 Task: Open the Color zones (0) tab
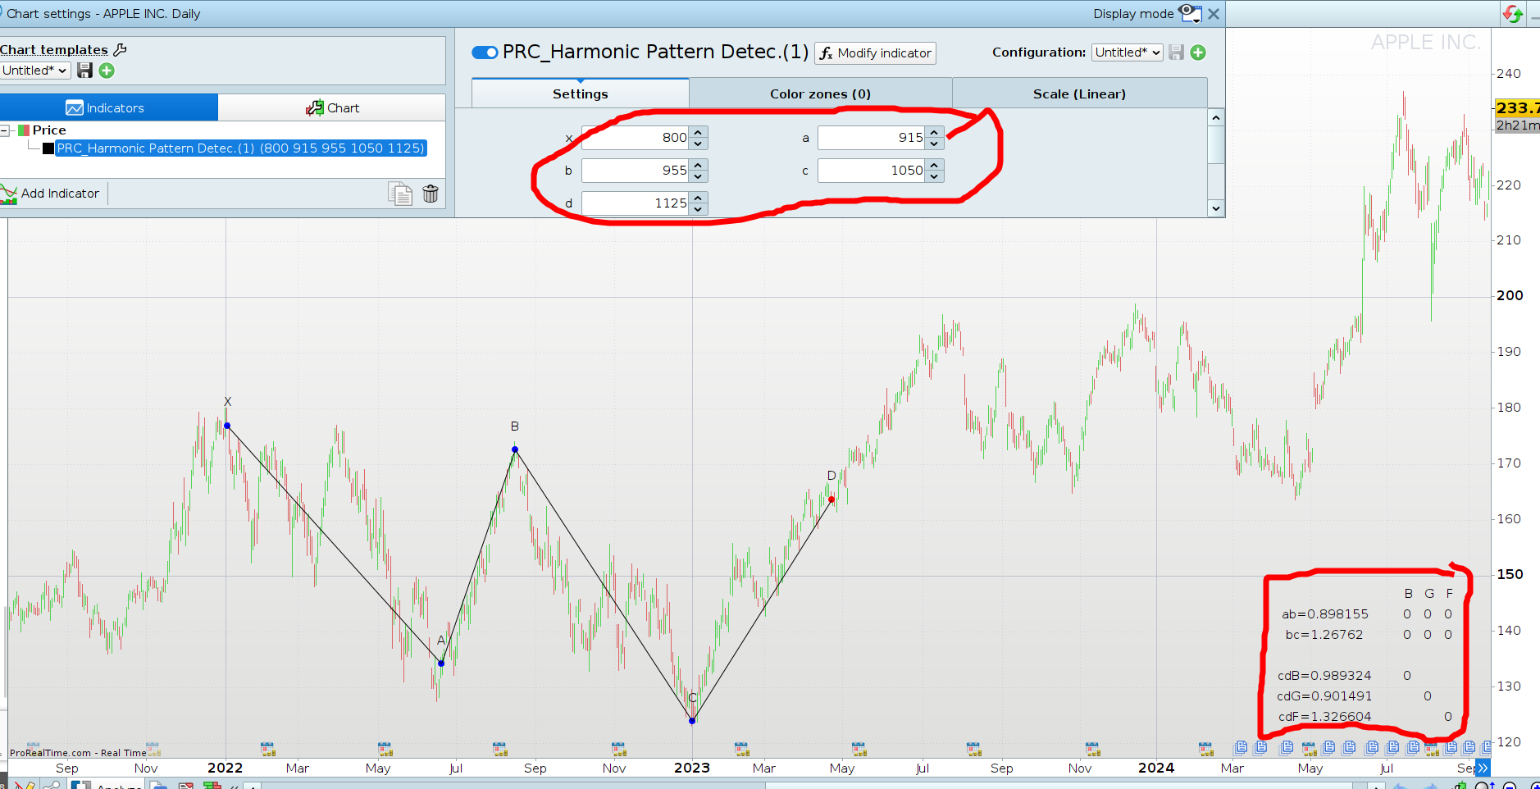tap(820, 93)
